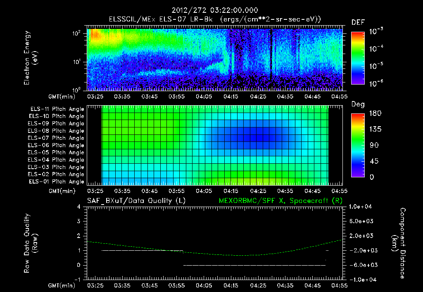Click the GMT(min) label under the data quality panel
Screen dimensions: 423x292
pyautogui.click(x=62, y=285)
